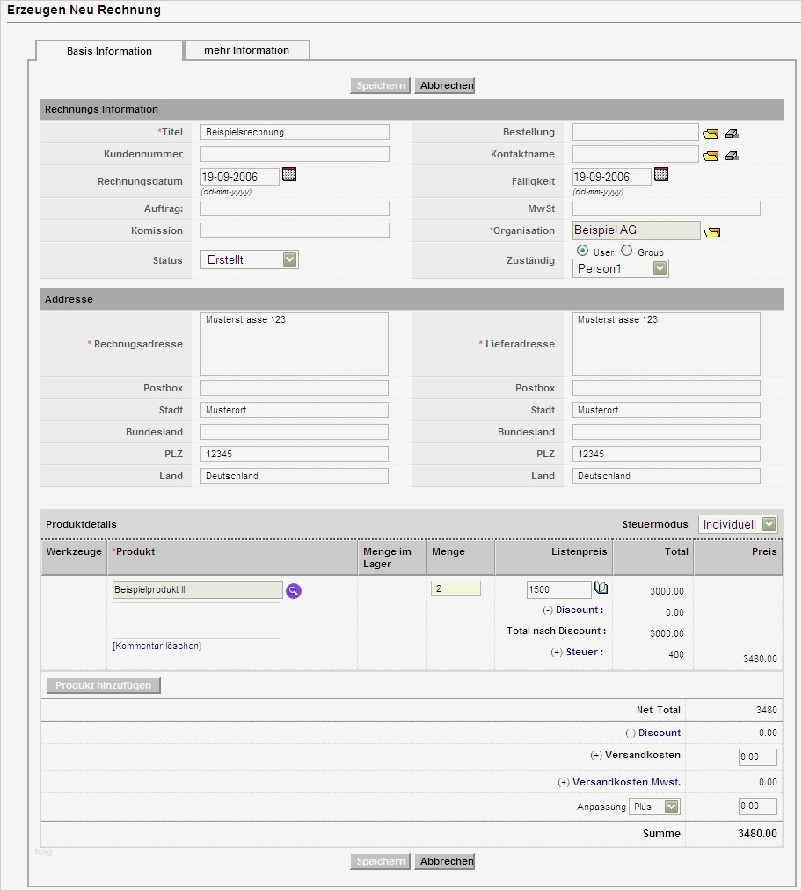Click the bottom Speichern button

[381, 861]
